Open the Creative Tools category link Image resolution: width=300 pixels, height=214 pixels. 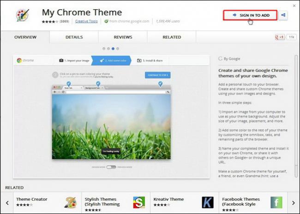click(x=86, y=21)
